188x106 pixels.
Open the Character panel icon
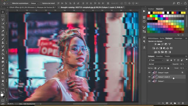[144, 37]
